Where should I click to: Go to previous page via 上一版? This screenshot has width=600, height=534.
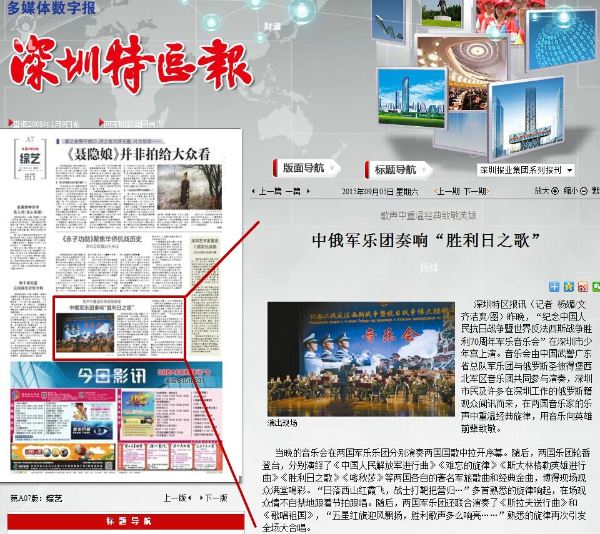click(x=177, y=498)
